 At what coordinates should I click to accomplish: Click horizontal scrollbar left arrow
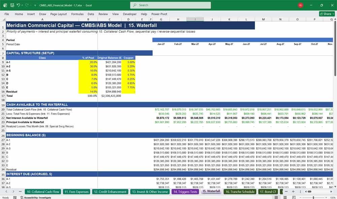pyautogui.click(x=306, y=192)
